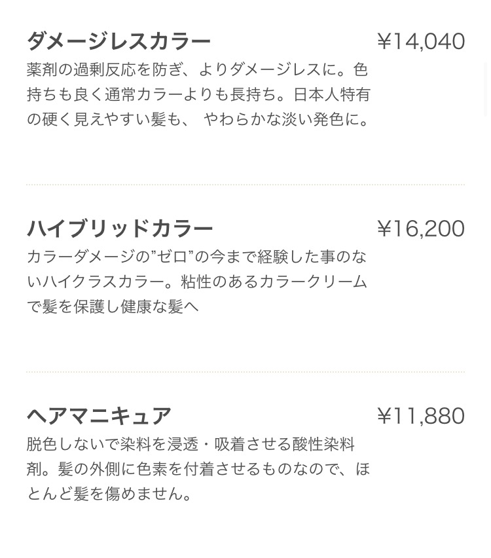The width and height of the screenshot is (491, 558).
Task: Choose the ヘアマニキュア menu title
Action: pyautogui.click(x=99, y=416)
